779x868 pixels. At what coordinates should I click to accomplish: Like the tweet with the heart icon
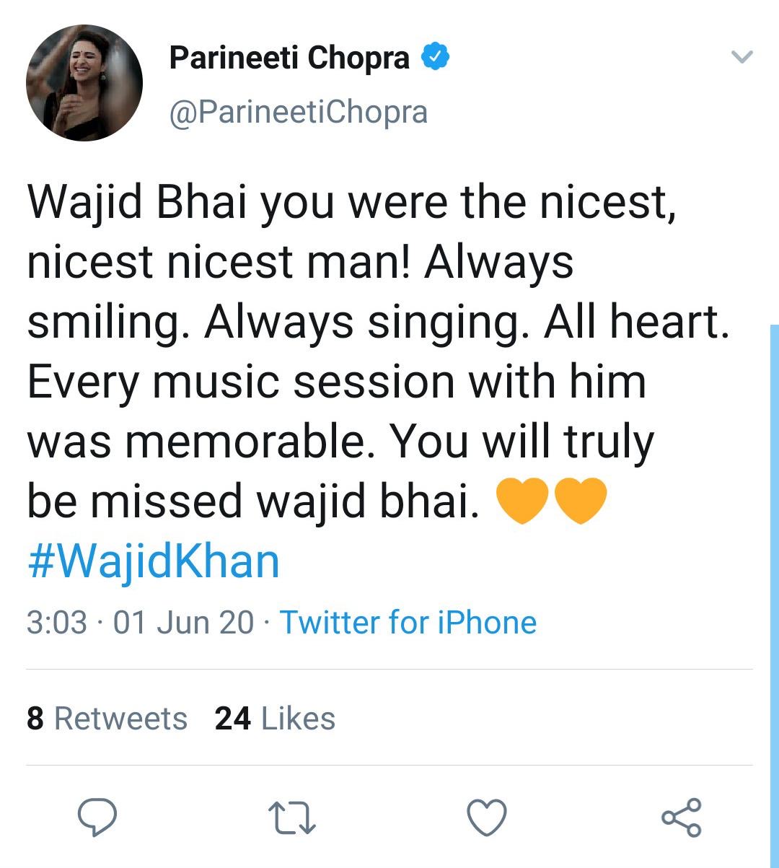pyautogui.click(x=487, y=818)
